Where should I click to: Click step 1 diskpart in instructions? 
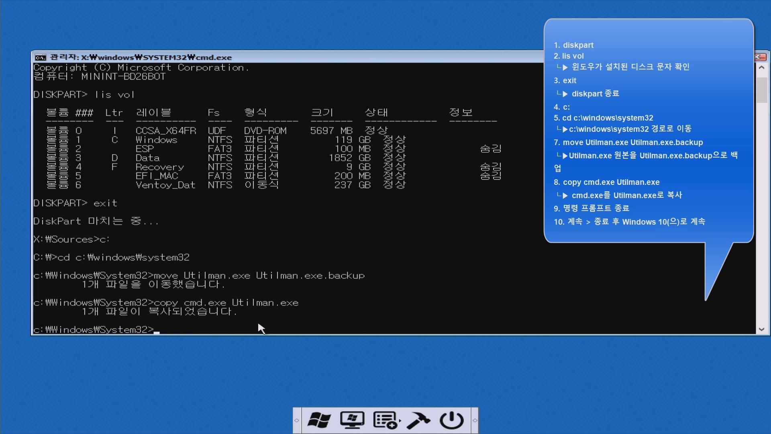click(x=573, y=45)
